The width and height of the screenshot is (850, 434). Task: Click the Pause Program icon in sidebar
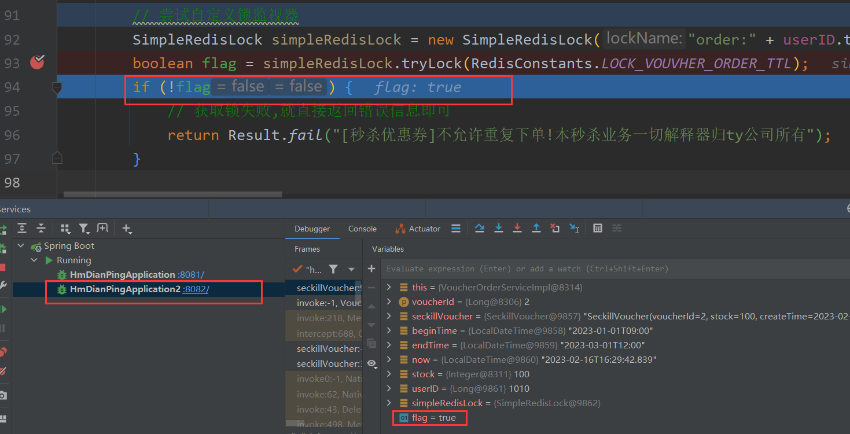(x=3, y=328)
